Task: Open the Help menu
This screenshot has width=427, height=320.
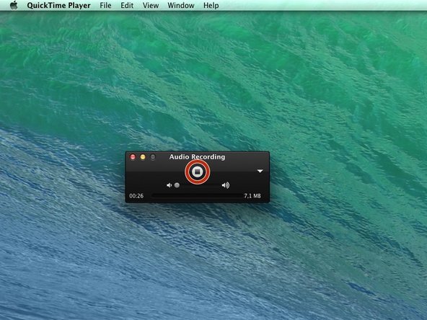Action: pos(211,6)
